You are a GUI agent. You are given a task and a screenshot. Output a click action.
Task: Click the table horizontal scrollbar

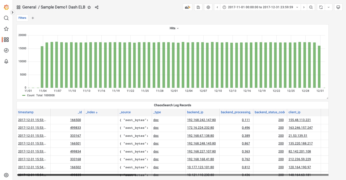[173, 175]
